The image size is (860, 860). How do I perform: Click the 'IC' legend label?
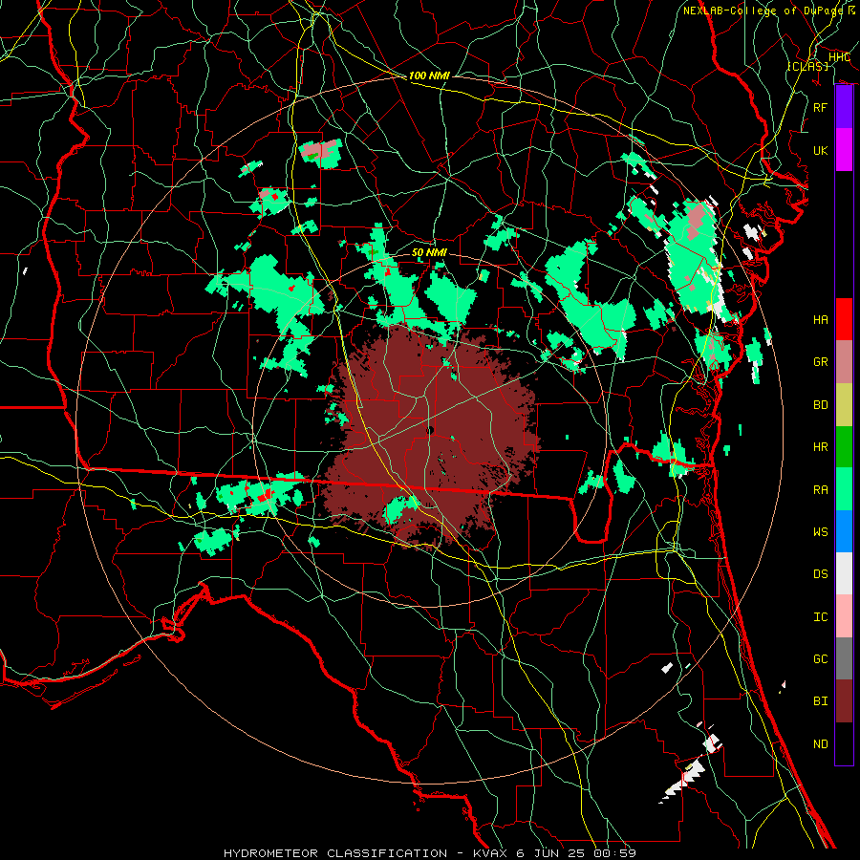pyautogui.click(x=821, y=617)
